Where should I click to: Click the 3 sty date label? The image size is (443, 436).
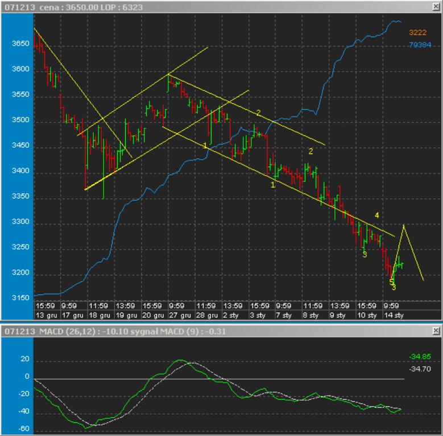click(x=258, y=315)
